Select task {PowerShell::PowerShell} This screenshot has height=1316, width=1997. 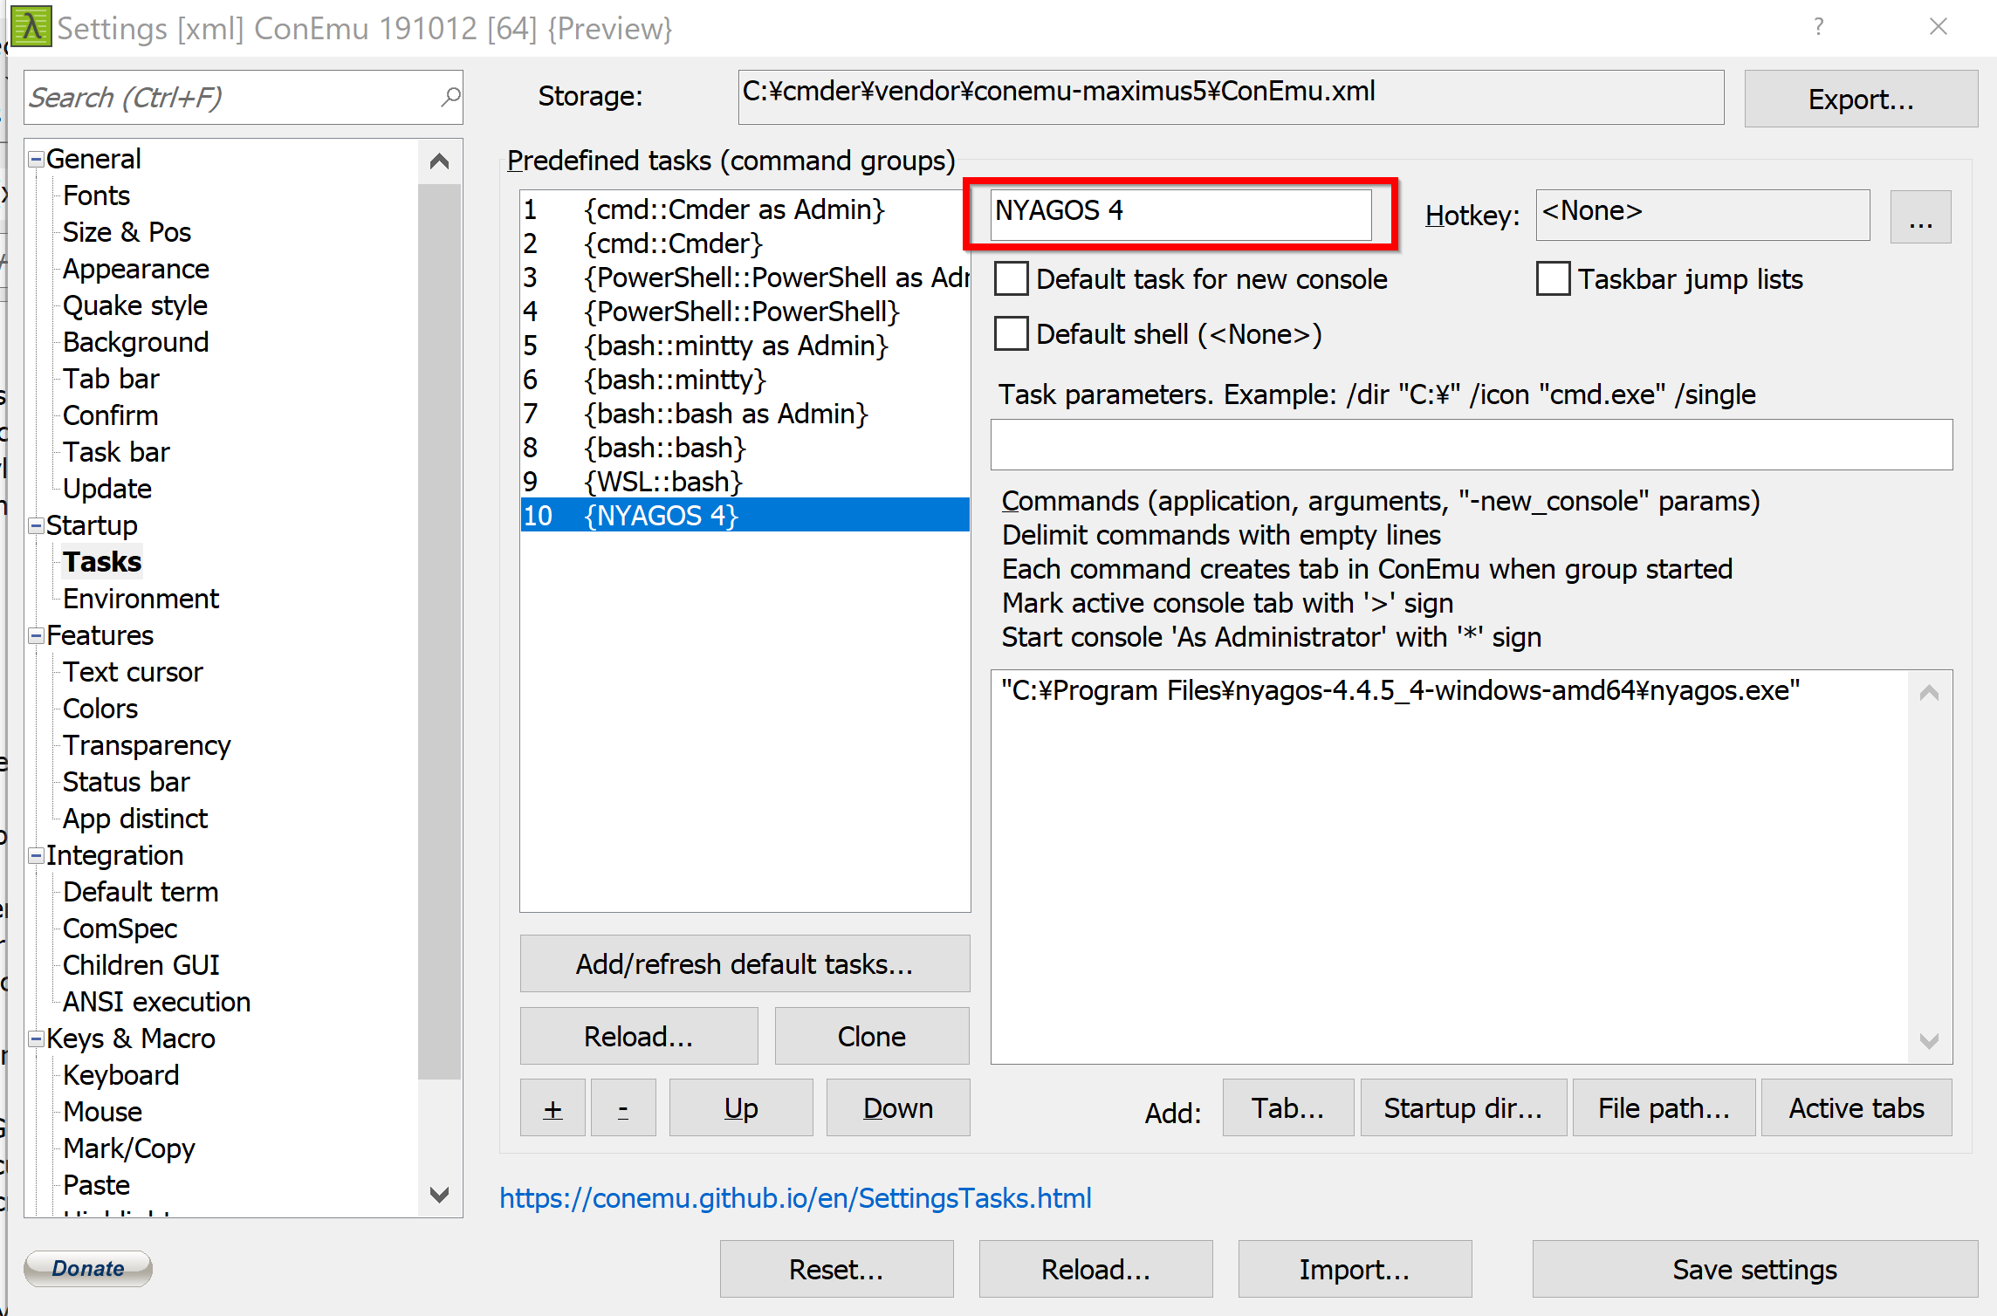pyautogui.click(x=745, y=312)
